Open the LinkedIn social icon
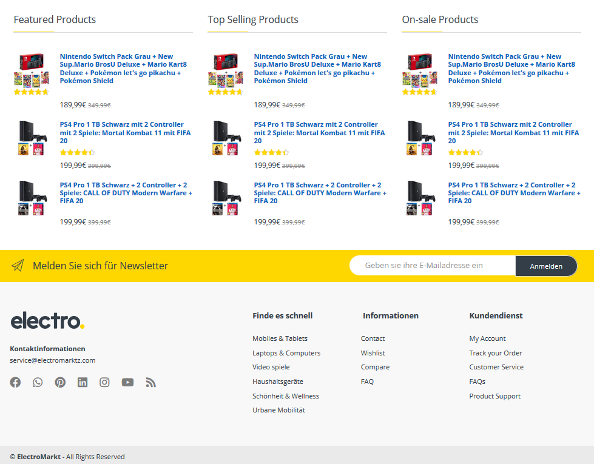Viewport: 594px width, 464px height. tap(82, 382)
